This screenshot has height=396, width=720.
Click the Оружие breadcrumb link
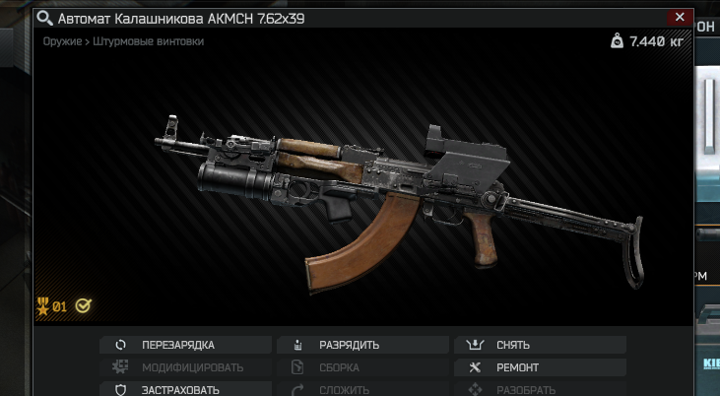[x=62, y=41]
